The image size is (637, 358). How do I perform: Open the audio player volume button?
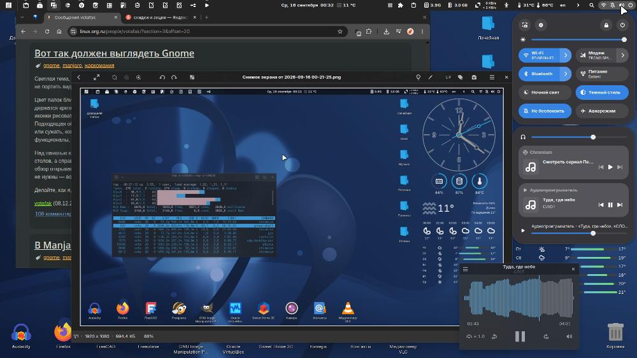[x=569, y=336]
